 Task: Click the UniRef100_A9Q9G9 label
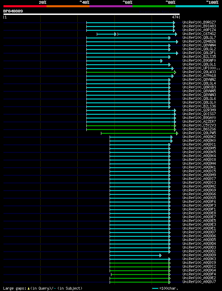point(199,190)
